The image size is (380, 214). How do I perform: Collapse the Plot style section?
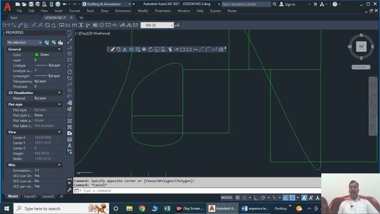point(59,105)
